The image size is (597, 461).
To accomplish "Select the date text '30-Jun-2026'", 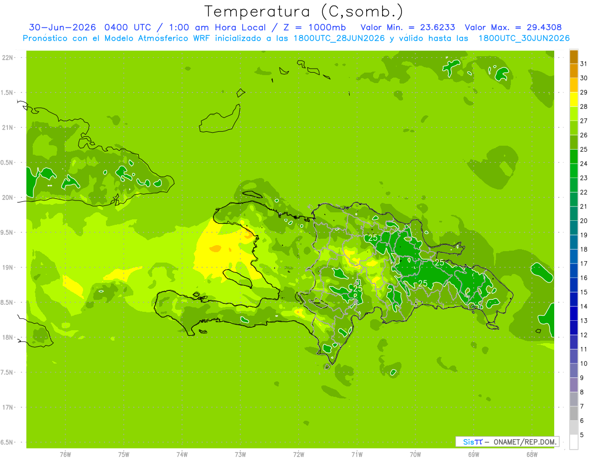I will pos(63,27).
